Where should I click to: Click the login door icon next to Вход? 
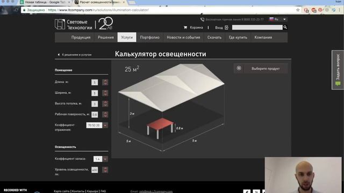click(227, 27)
